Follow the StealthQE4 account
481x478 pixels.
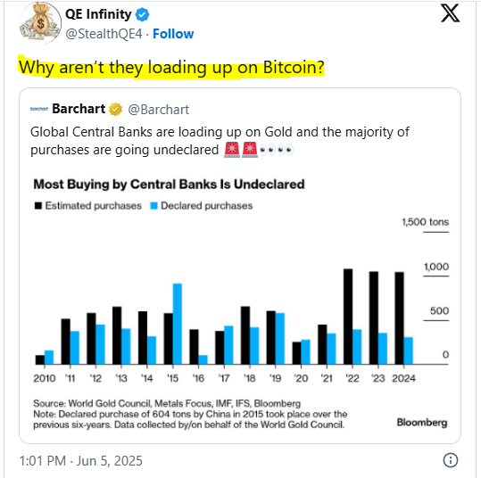[x=173, y=34]
